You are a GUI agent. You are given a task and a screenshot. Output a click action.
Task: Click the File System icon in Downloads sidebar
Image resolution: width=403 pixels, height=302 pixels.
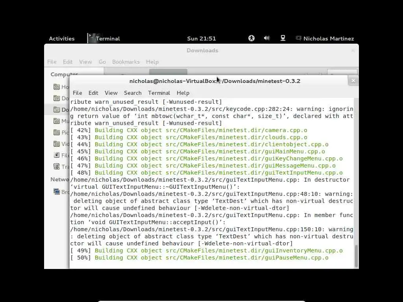[x=57, y=155]
